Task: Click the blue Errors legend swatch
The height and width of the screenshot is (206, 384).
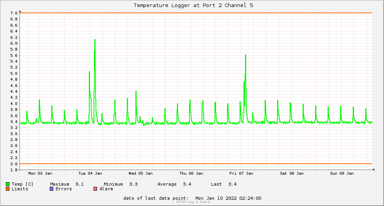Action: pyautogui.click(x=51, y=189)
